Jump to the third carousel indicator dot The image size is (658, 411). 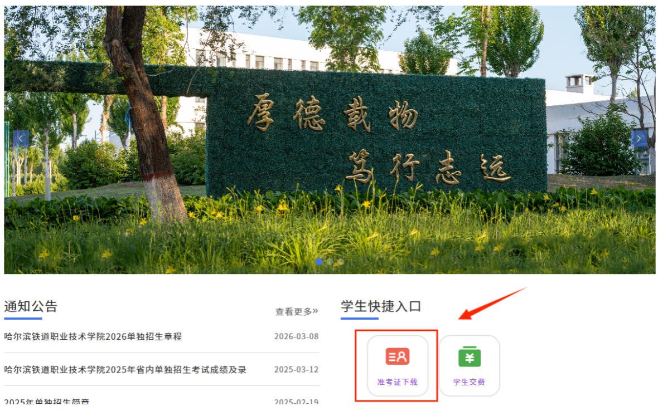point(340,261)
